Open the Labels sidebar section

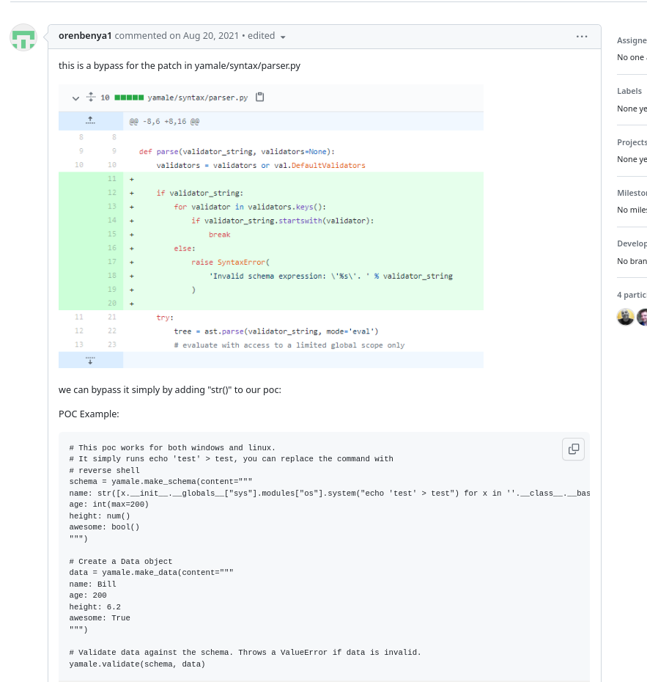point(629,91)
